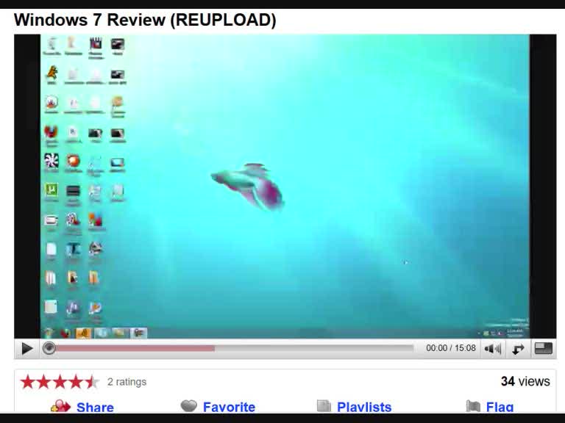565x423 pixels.
Task: Click the betta fish in the video frame
Action: click(248, 186)
